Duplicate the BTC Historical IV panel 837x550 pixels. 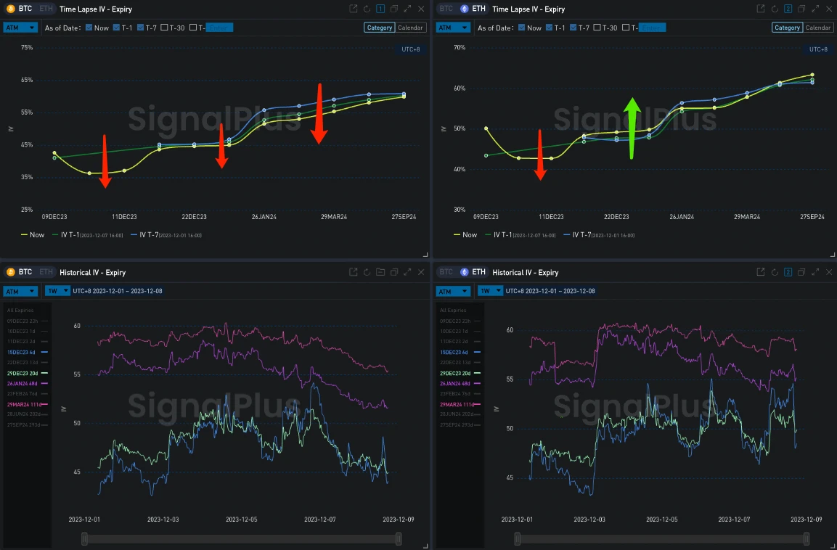393,272
